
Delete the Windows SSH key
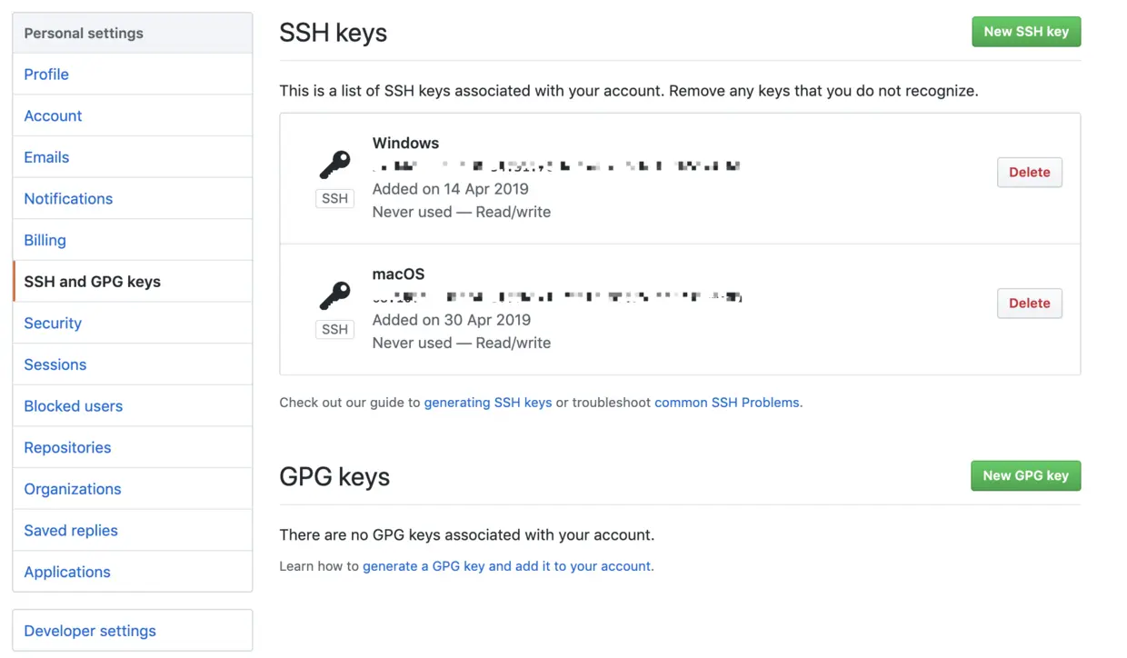[1029, 172]
